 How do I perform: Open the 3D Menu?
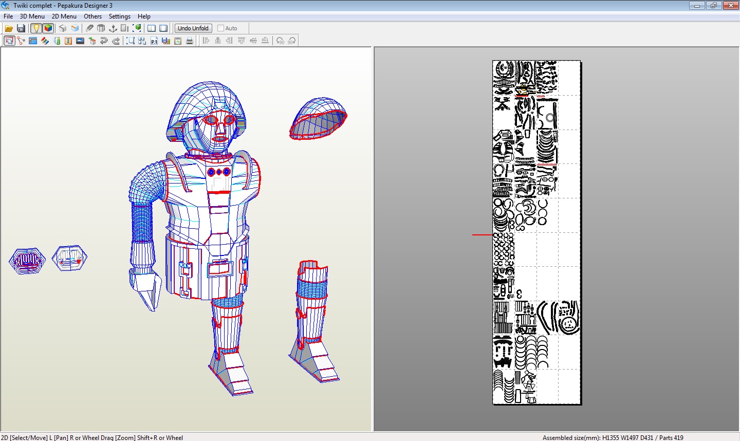32,16
